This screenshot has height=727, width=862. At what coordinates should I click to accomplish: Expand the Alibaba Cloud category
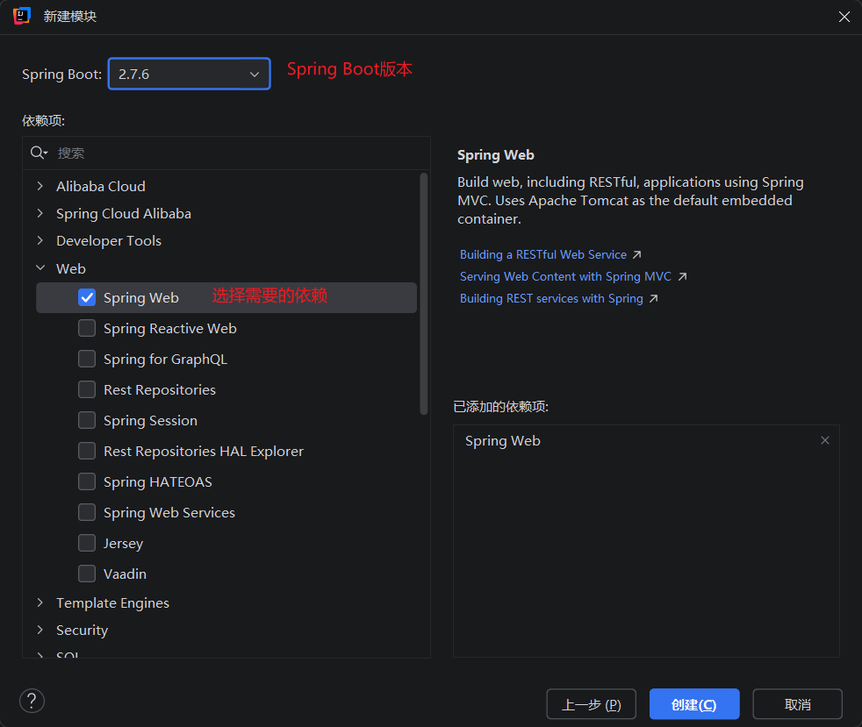coord(40,186)
